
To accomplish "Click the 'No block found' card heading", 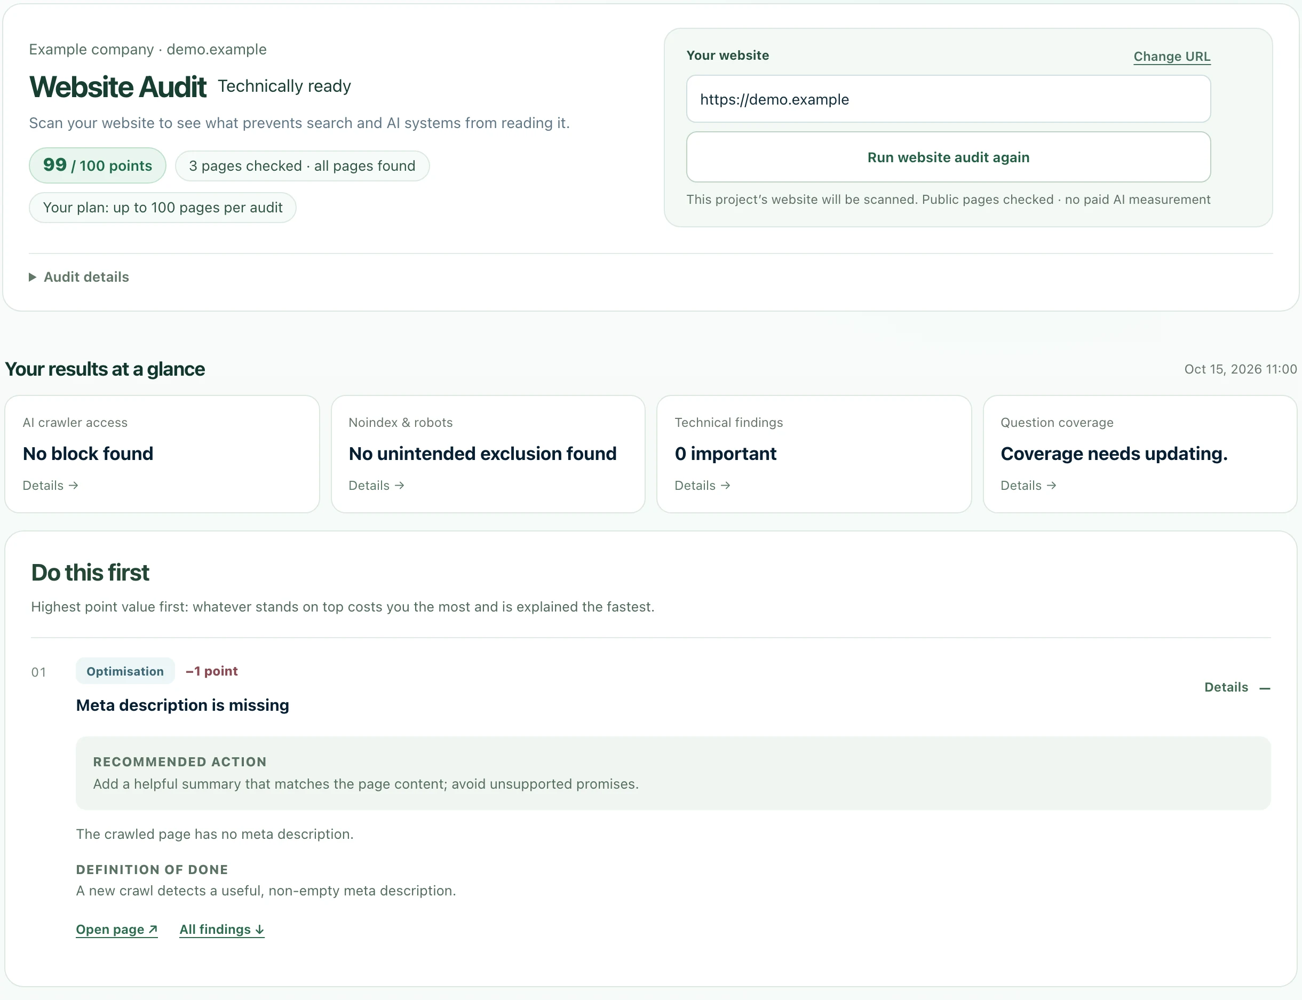I will [88, 454].
